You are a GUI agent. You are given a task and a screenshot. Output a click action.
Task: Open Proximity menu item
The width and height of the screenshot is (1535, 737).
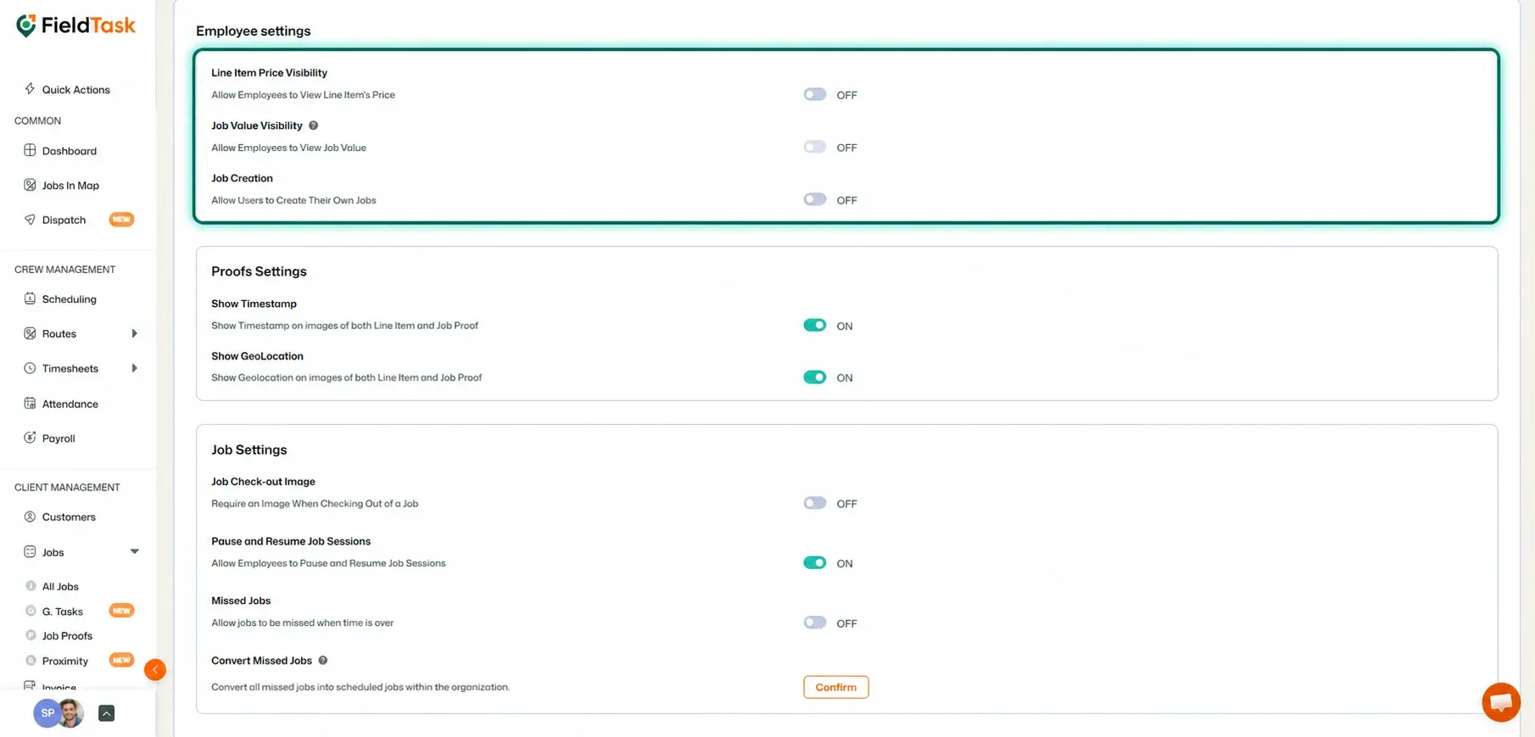coord(65,661)
